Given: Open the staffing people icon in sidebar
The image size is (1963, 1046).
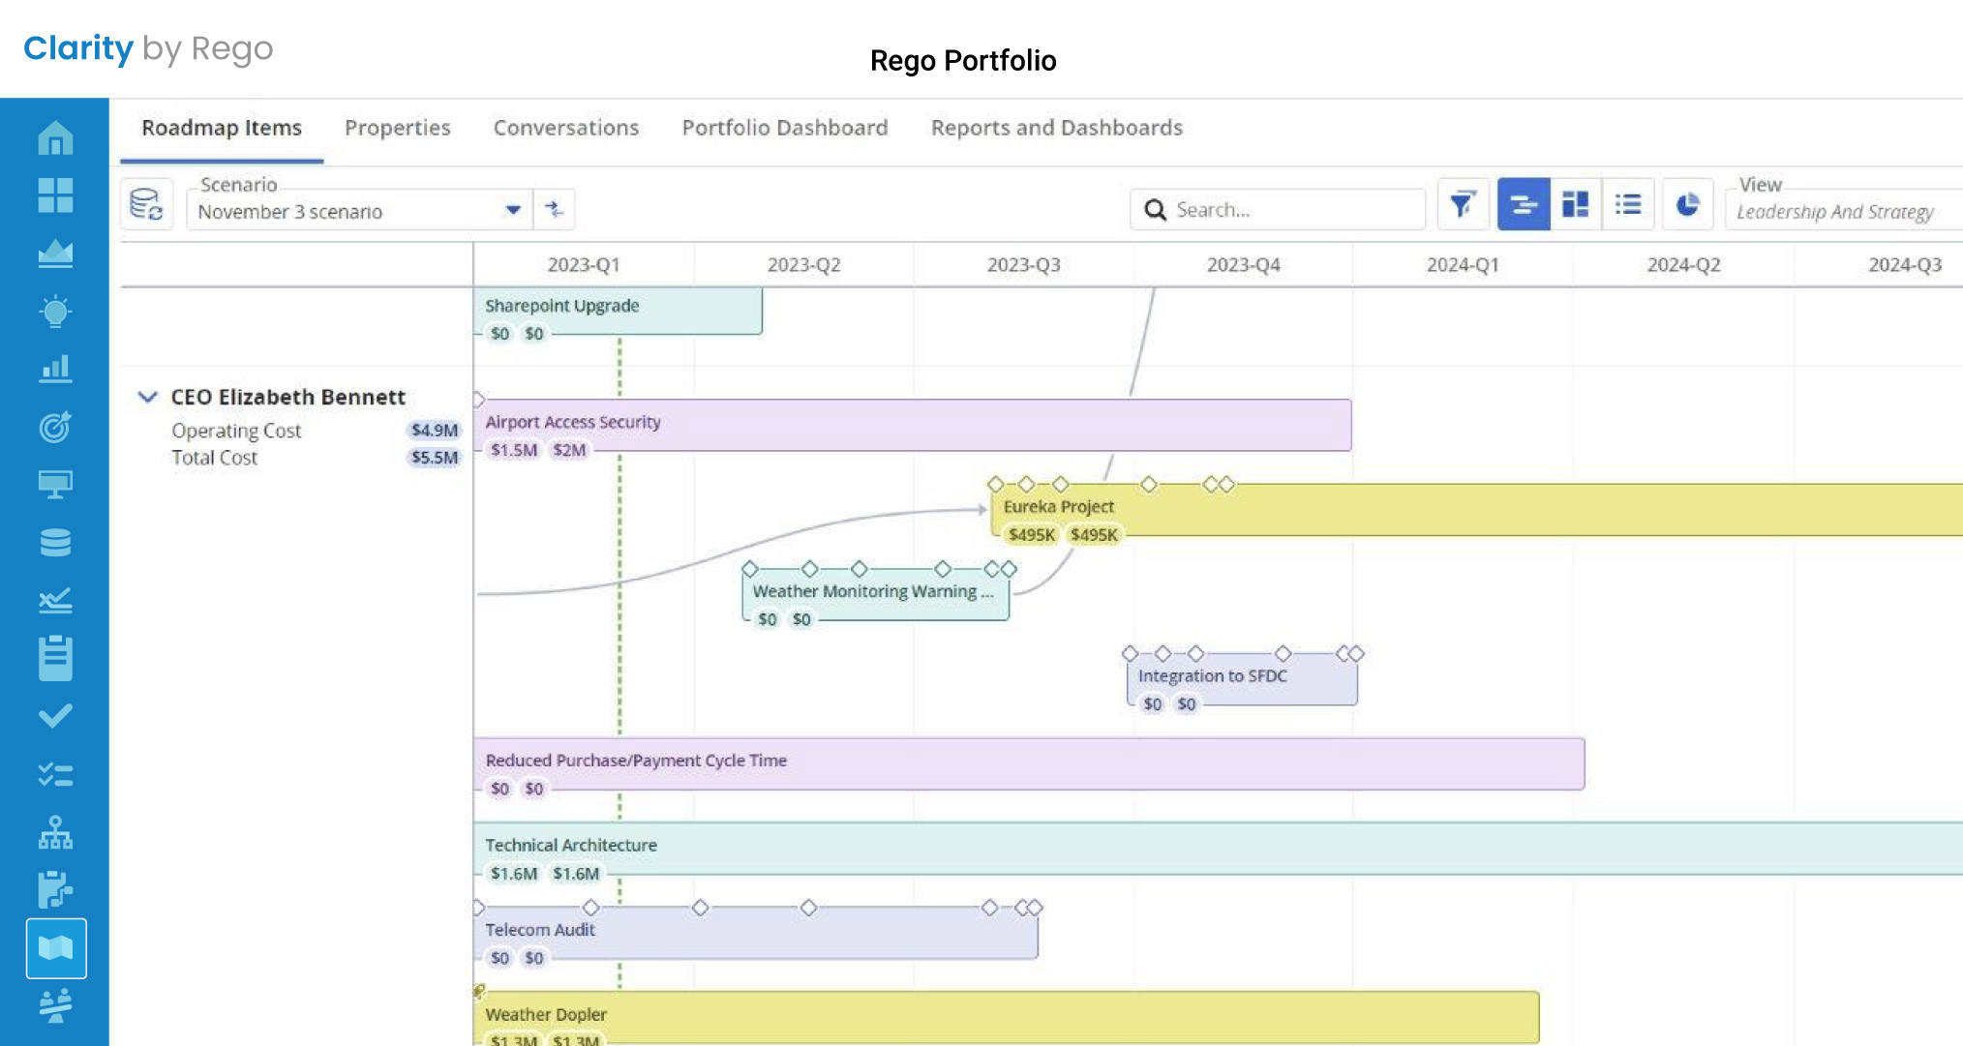Looking at the screenshot, I should pyautogui.click(x=55, y=1006).
